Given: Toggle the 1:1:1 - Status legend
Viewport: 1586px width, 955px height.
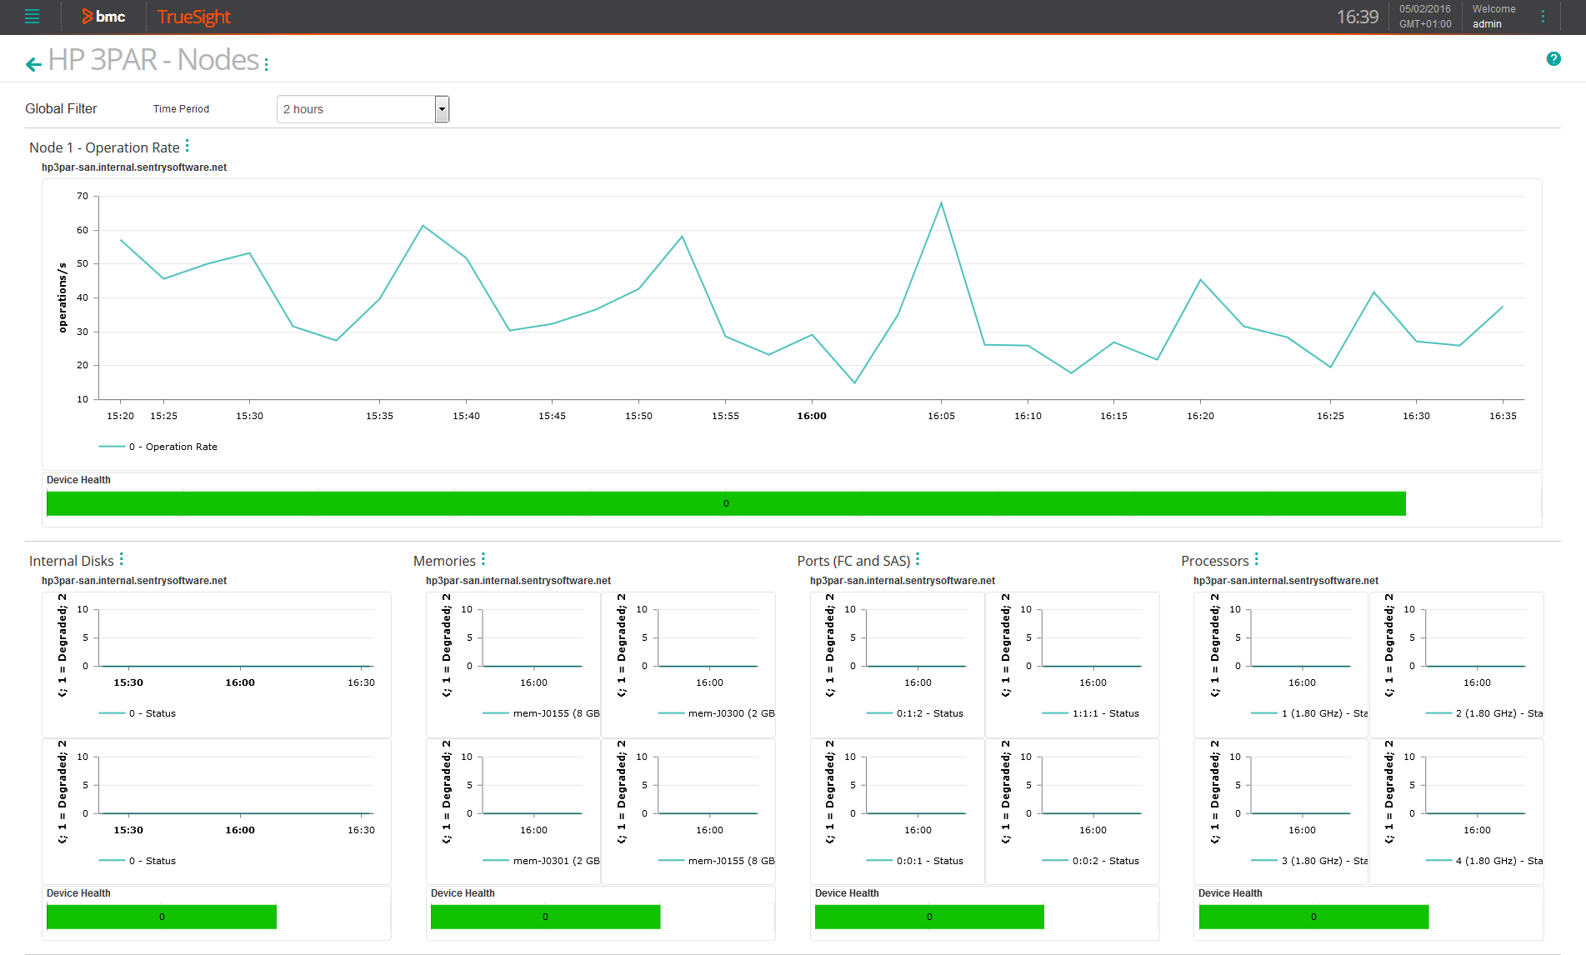Looking at the screenshot, I should point(1091,713).
